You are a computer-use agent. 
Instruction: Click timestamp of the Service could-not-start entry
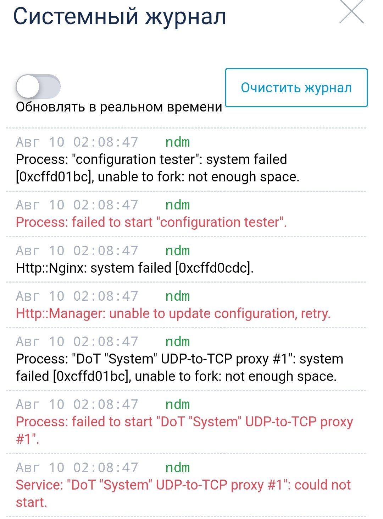(77, 468)
